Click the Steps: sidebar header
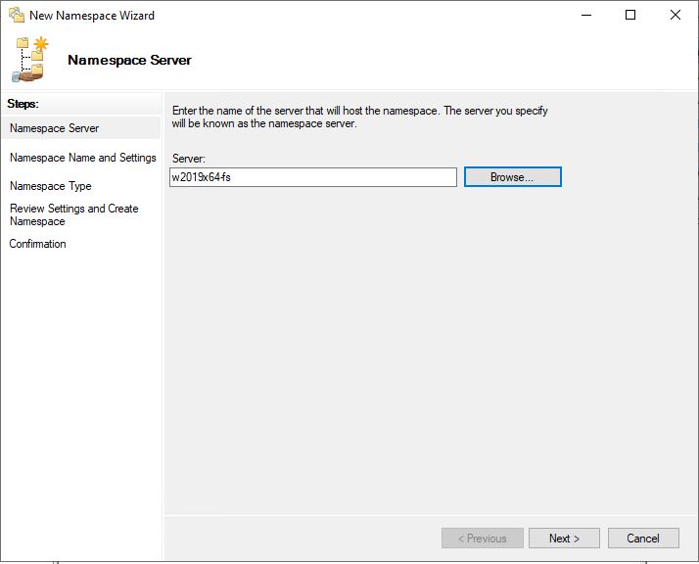699x564 pixels. click(23, 104)
